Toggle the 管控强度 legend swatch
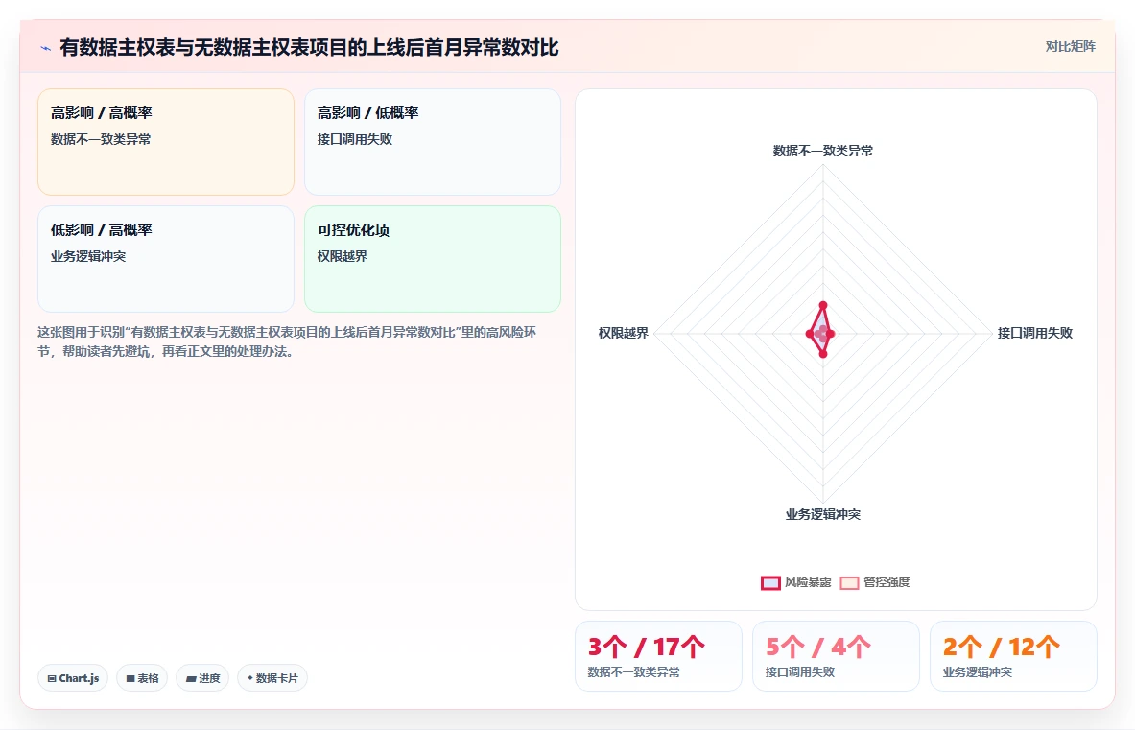Viewport: 1135px width, 730px height. (x=849, y=582)
